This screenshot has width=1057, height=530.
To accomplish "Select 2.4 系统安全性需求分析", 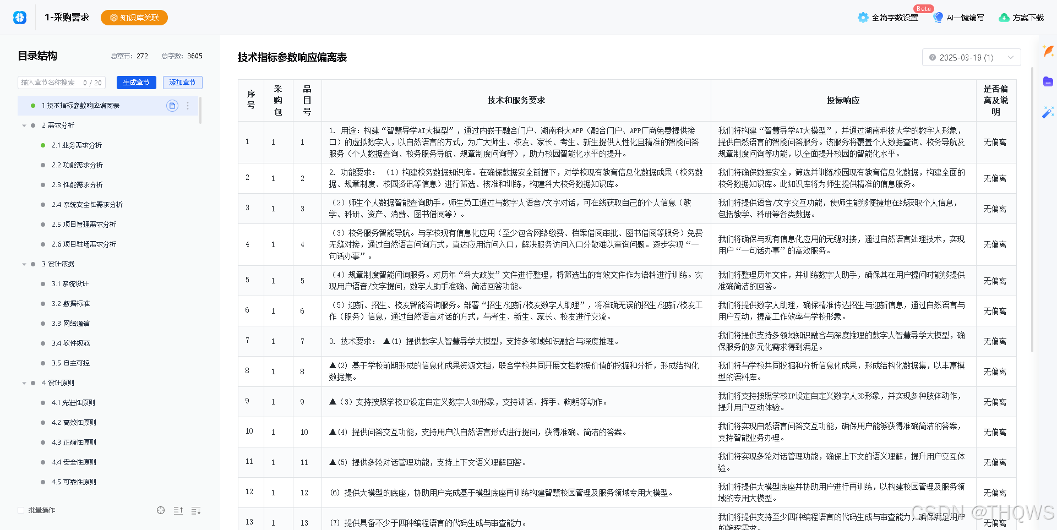I will click(87, 205).
